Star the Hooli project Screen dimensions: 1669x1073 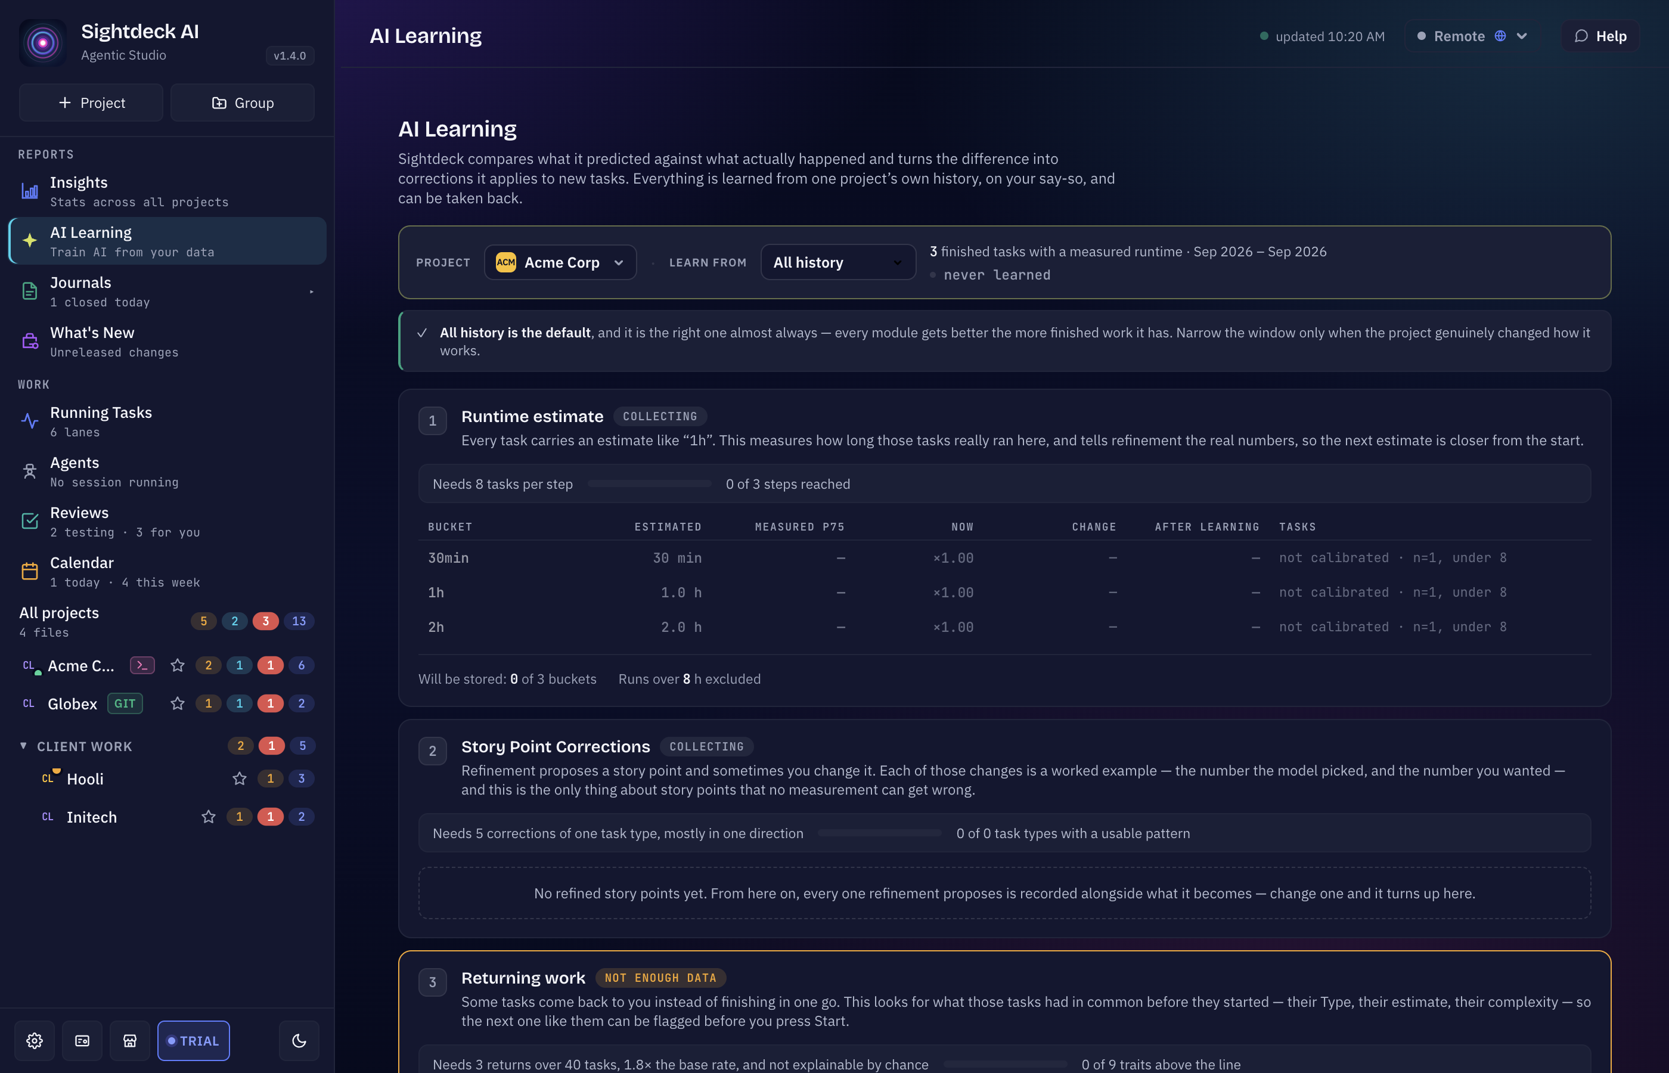(240, 779)
